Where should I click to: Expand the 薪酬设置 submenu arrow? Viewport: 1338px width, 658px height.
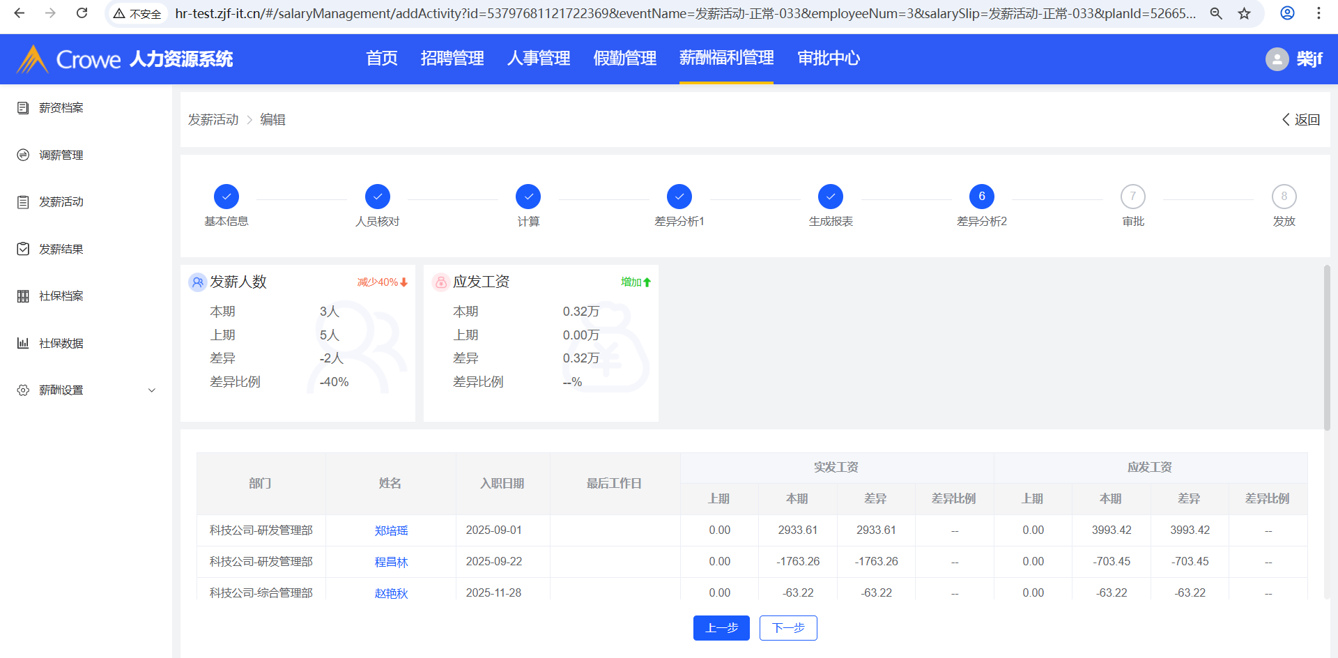152,390
